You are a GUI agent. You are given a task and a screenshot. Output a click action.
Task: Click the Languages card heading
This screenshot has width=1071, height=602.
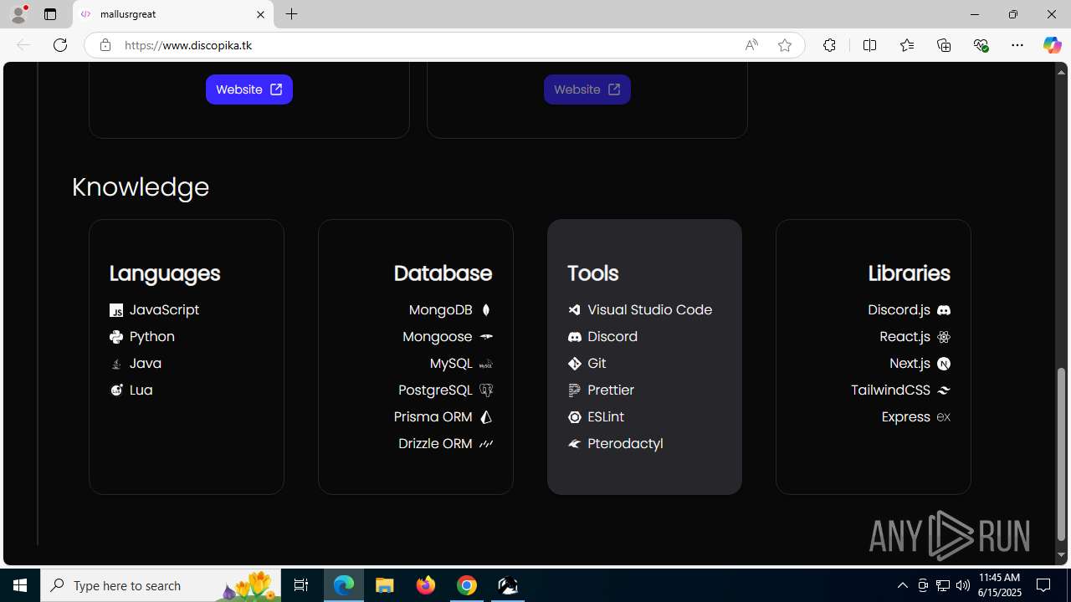tap(165, 273)
